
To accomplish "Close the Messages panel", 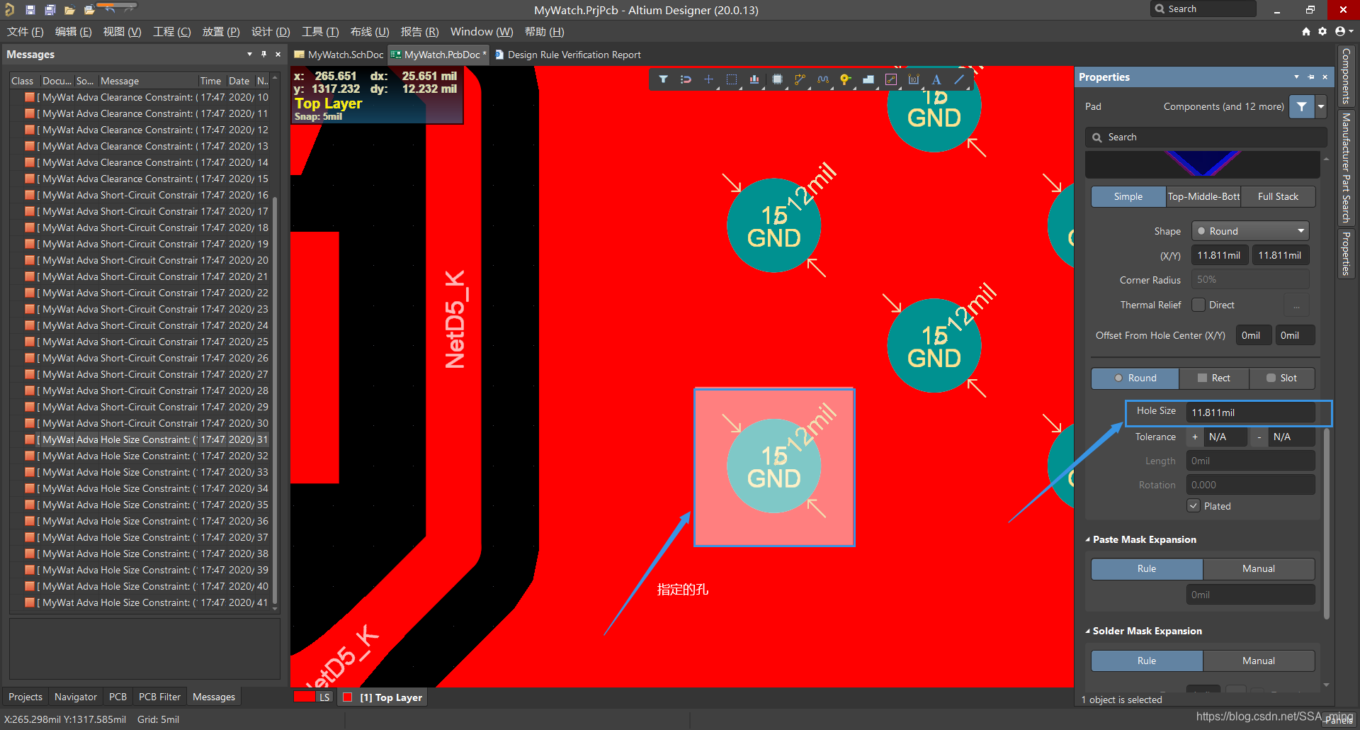I will (278, 55).
